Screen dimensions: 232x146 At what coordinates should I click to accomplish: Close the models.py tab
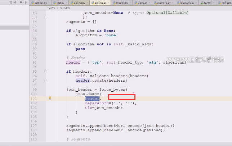[130, 3]
